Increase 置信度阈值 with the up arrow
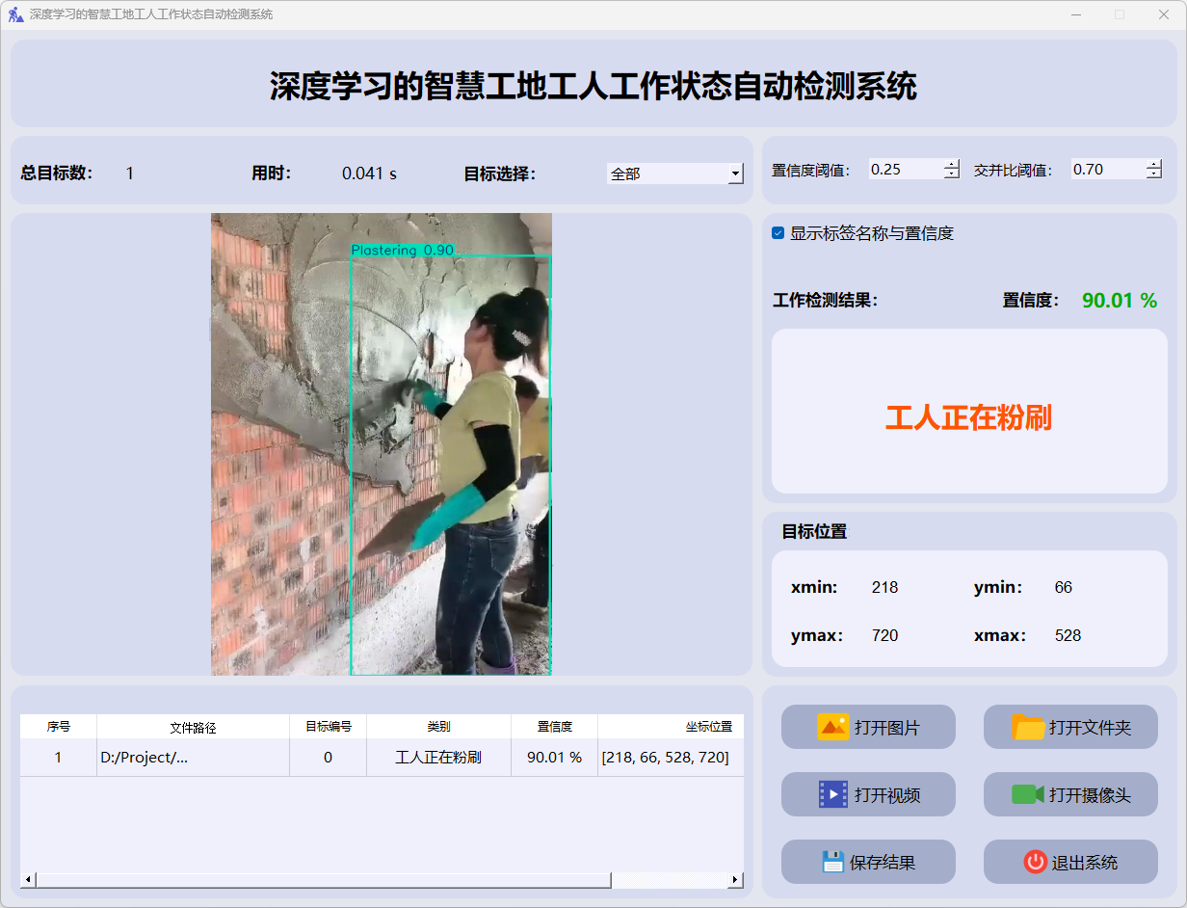1187x908 pixels. 952,164
